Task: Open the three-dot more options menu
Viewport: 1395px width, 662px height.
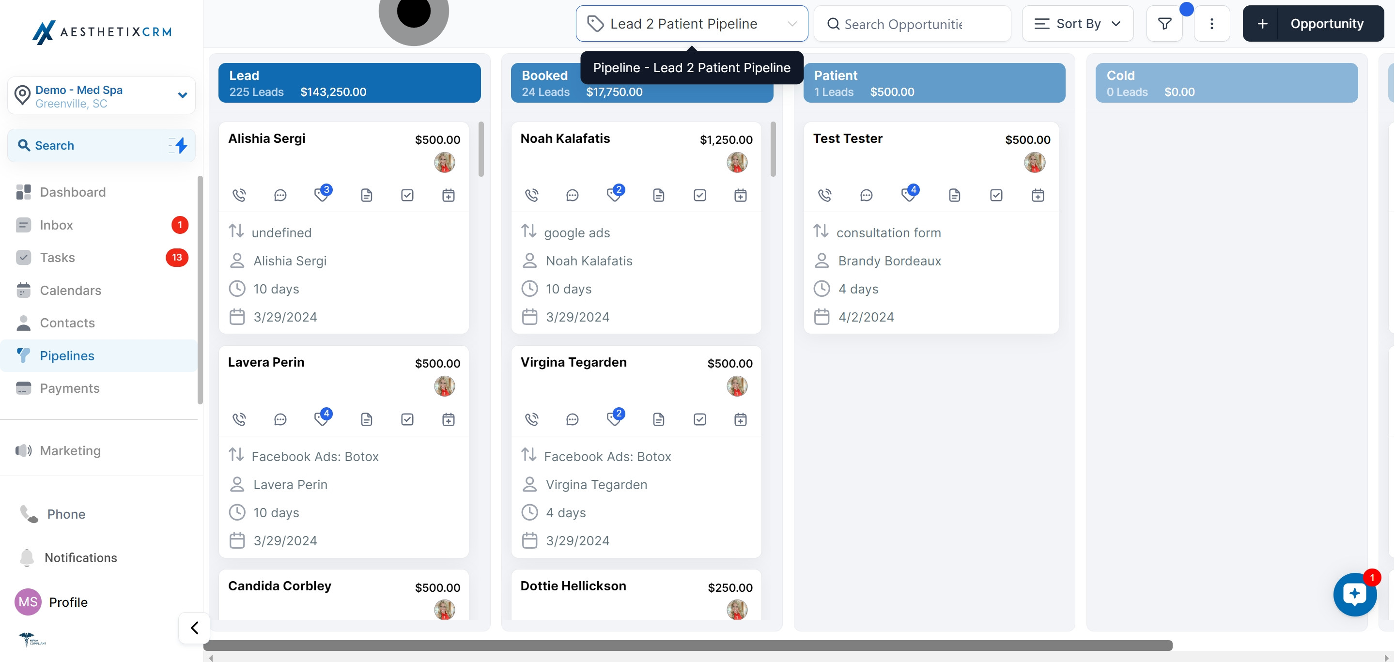Action: [x=1211, y=23]
